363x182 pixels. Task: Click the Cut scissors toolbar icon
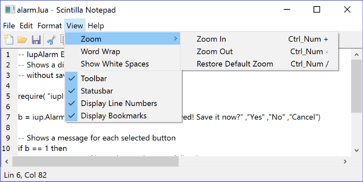pos(51,40)
